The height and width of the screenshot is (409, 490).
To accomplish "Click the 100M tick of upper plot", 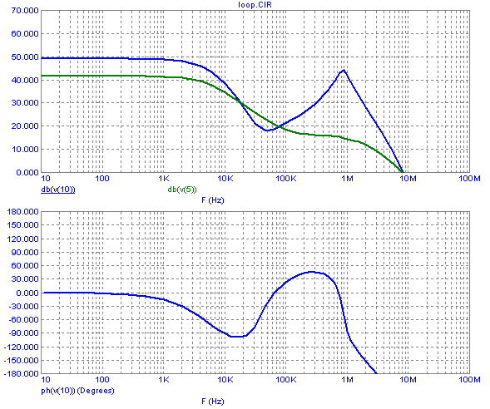I will 469,179.
